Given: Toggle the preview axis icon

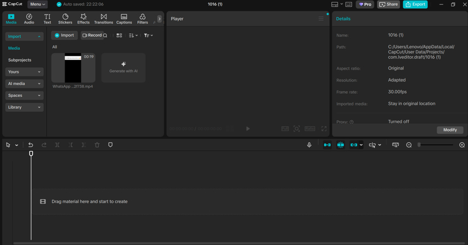Looking at the screenshot, I should click(x=372, y=145).
